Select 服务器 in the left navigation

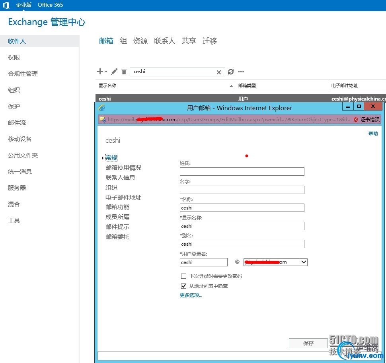pyautogui.click(x=17, y=188)
